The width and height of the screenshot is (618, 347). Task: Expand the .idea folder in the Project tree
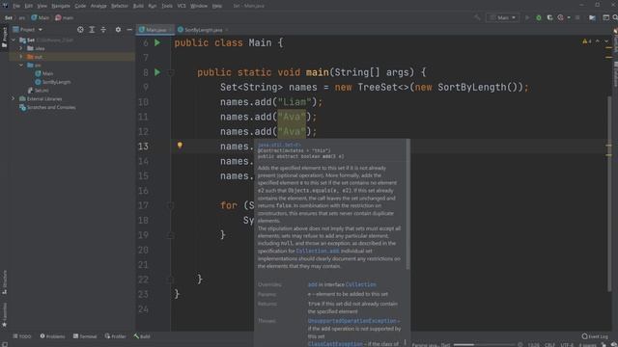[21, 48]
